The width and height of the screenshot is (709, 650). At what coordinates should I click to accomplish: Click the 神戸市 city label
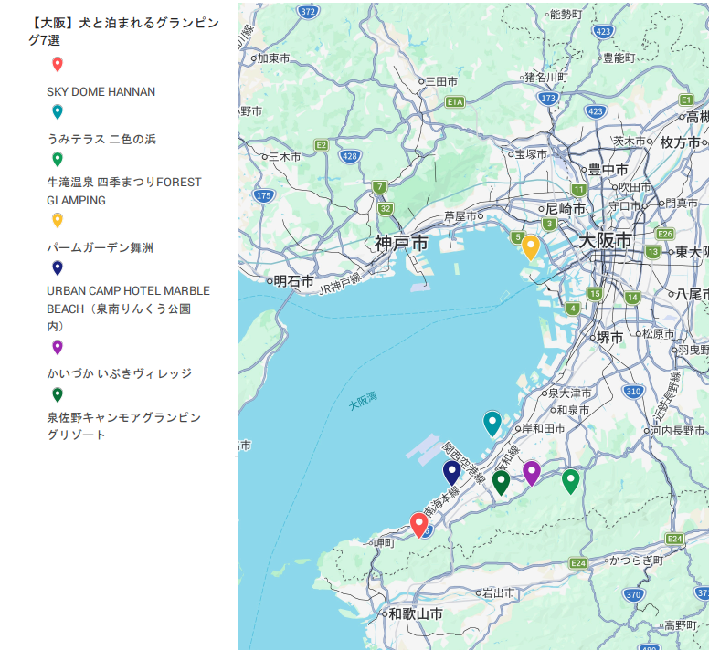tap(401, 244)
